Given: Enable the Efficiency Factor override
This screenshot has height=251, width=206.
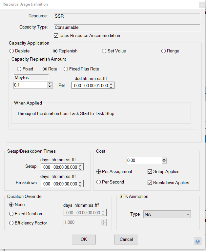Looking at the screenshot, I should (11, 223).
